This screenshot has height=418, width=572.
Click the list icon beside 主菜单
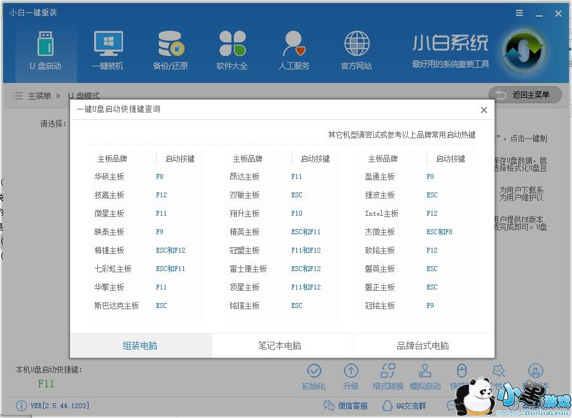[x=17, y=96]
